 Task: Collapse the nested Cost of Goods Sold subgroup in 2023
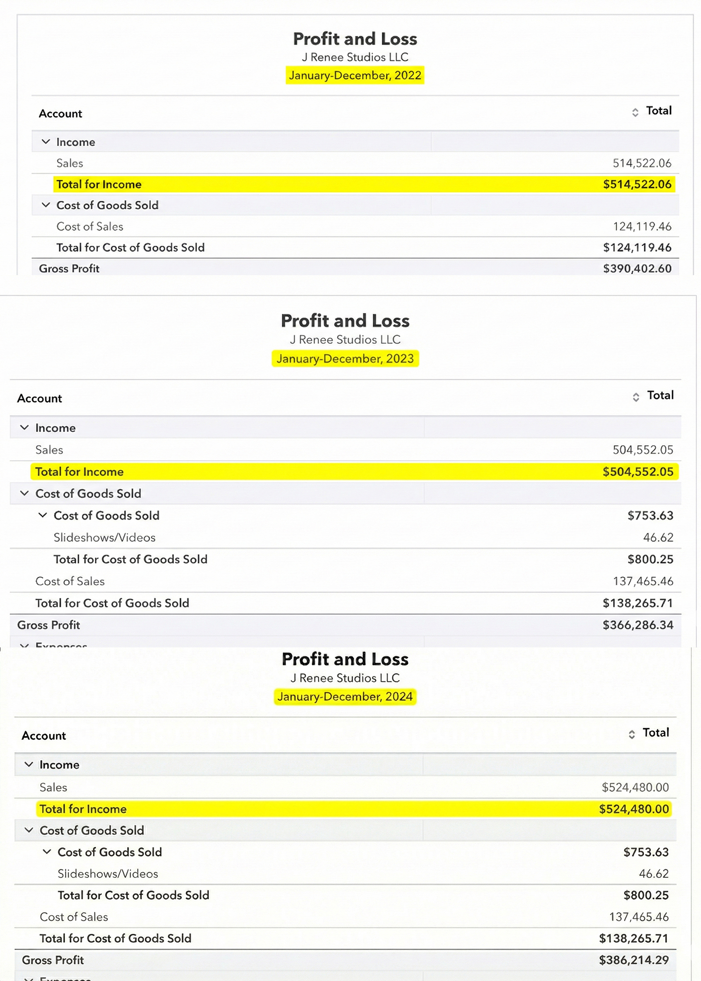43,515
